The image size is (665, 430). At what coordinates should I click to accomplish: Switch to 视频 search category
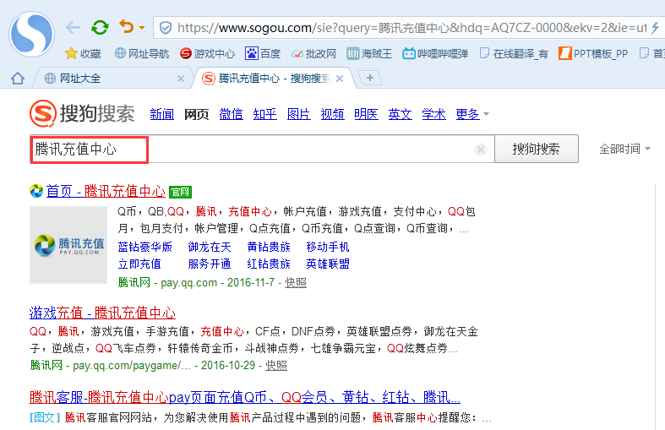click(x=333, y=114)
